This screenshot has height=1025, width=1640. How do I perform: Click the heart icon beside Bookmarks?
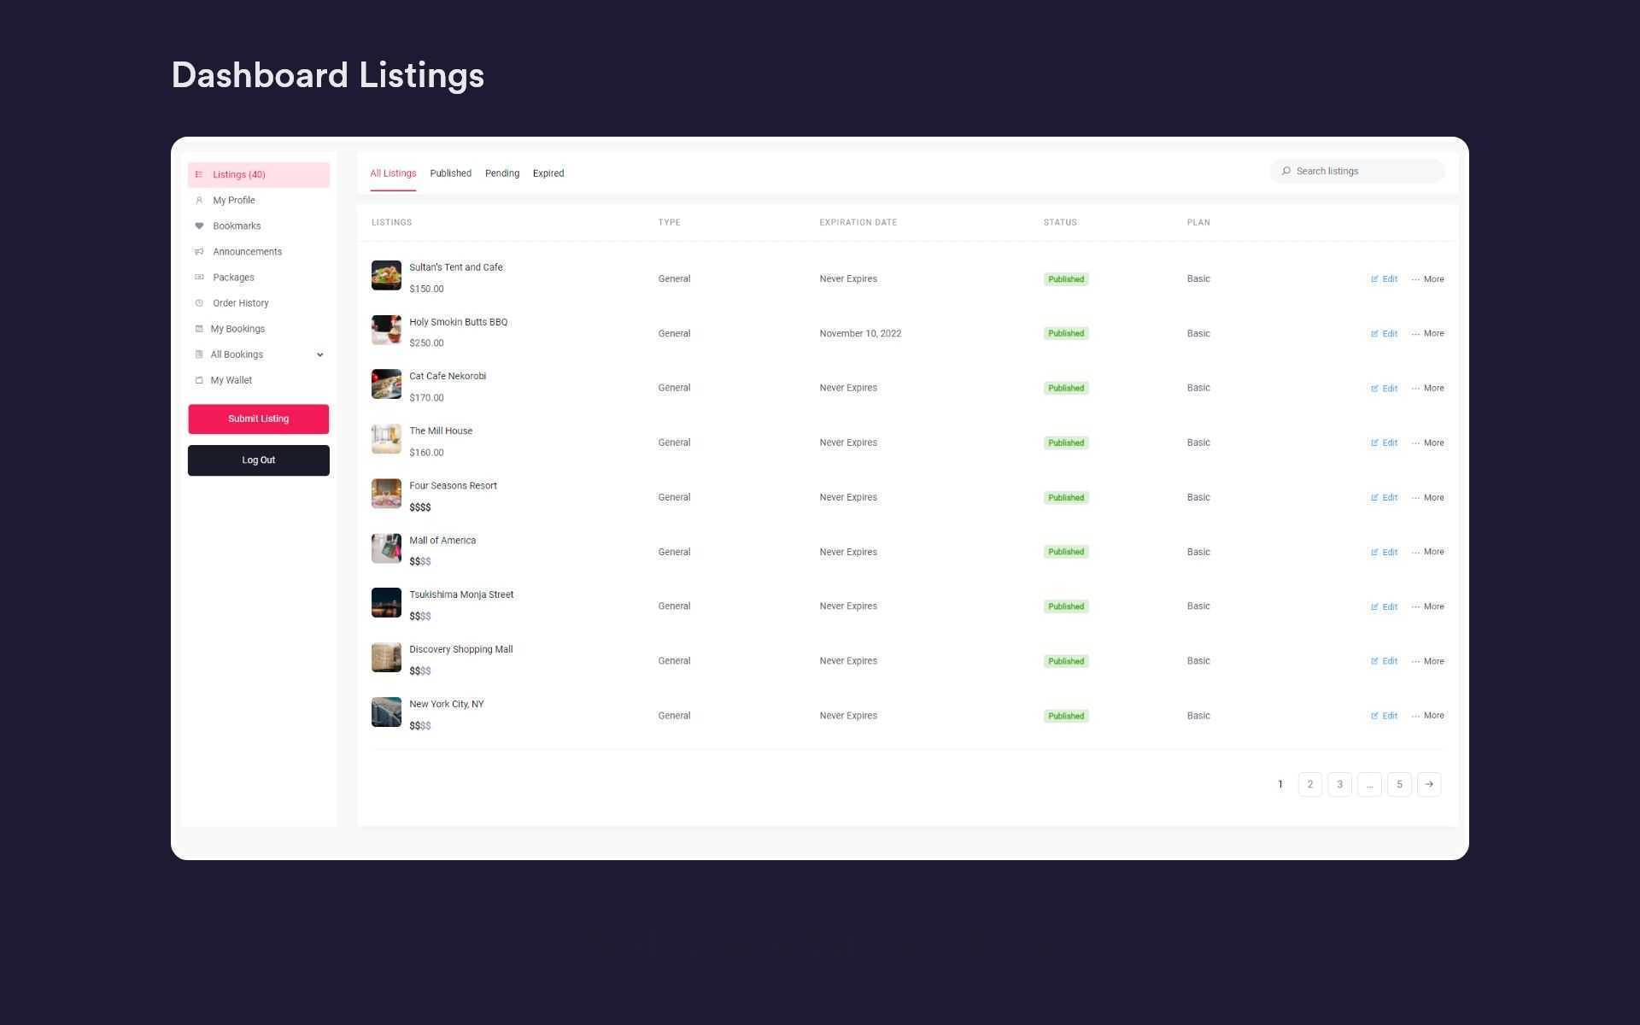pyautogui.click(x=199, y=226)
